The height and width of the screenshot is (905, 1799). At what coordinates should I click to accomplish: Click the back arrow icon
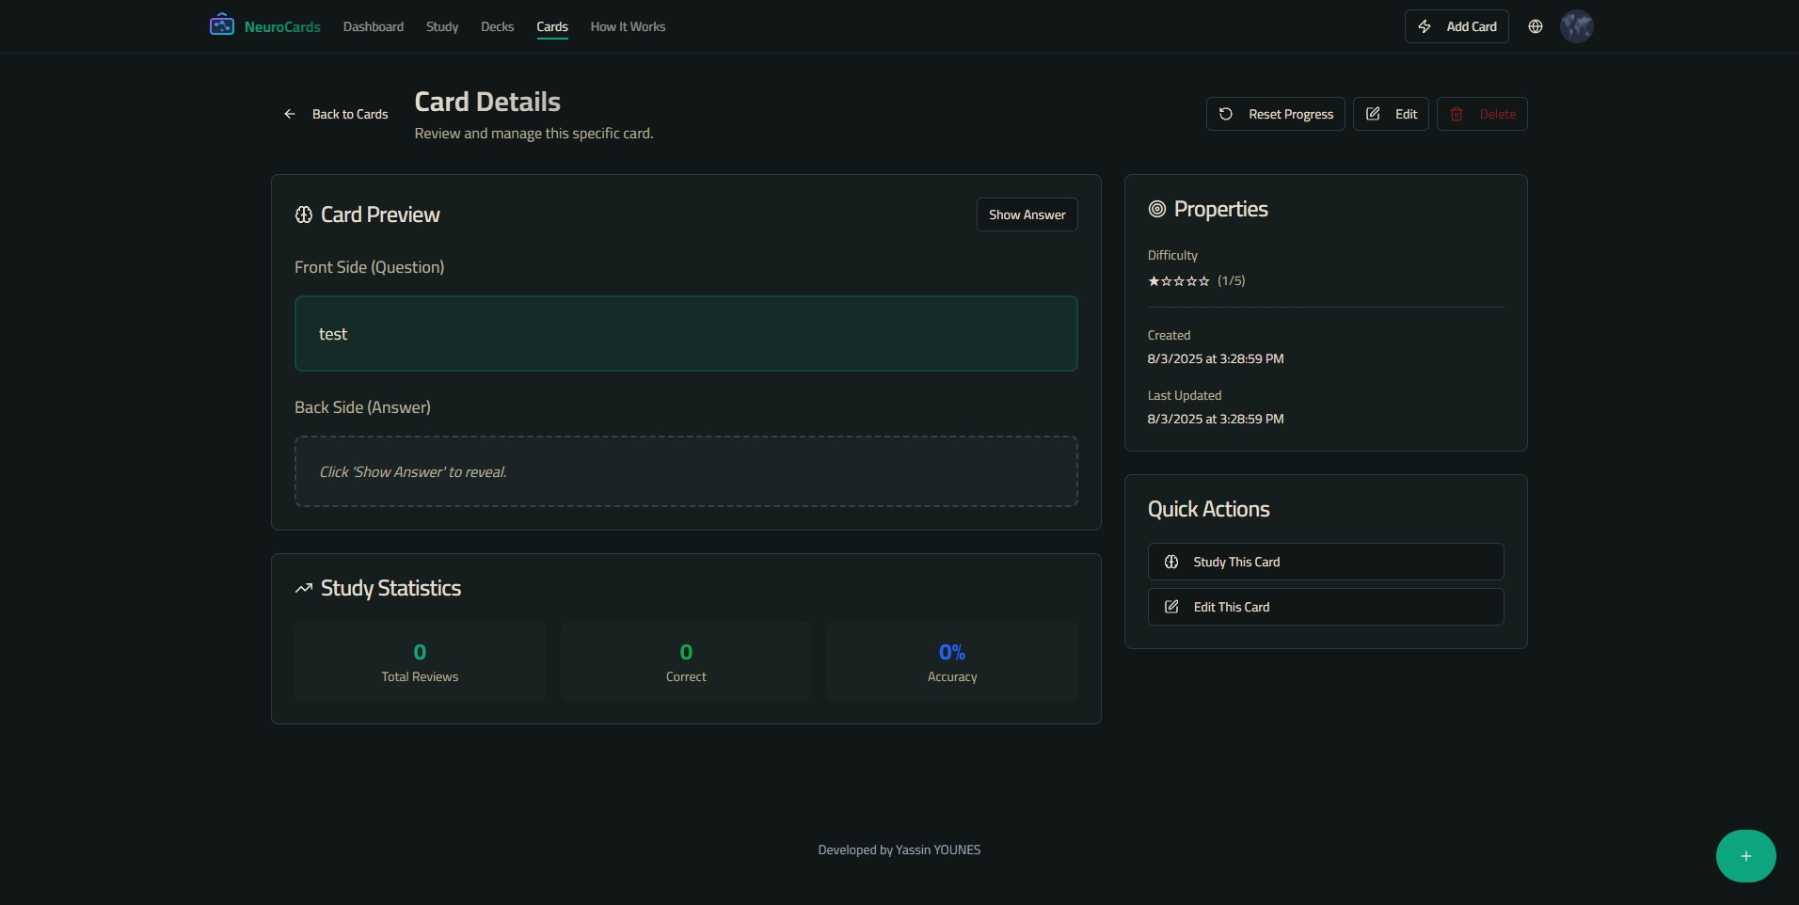(x=290, y=114)
